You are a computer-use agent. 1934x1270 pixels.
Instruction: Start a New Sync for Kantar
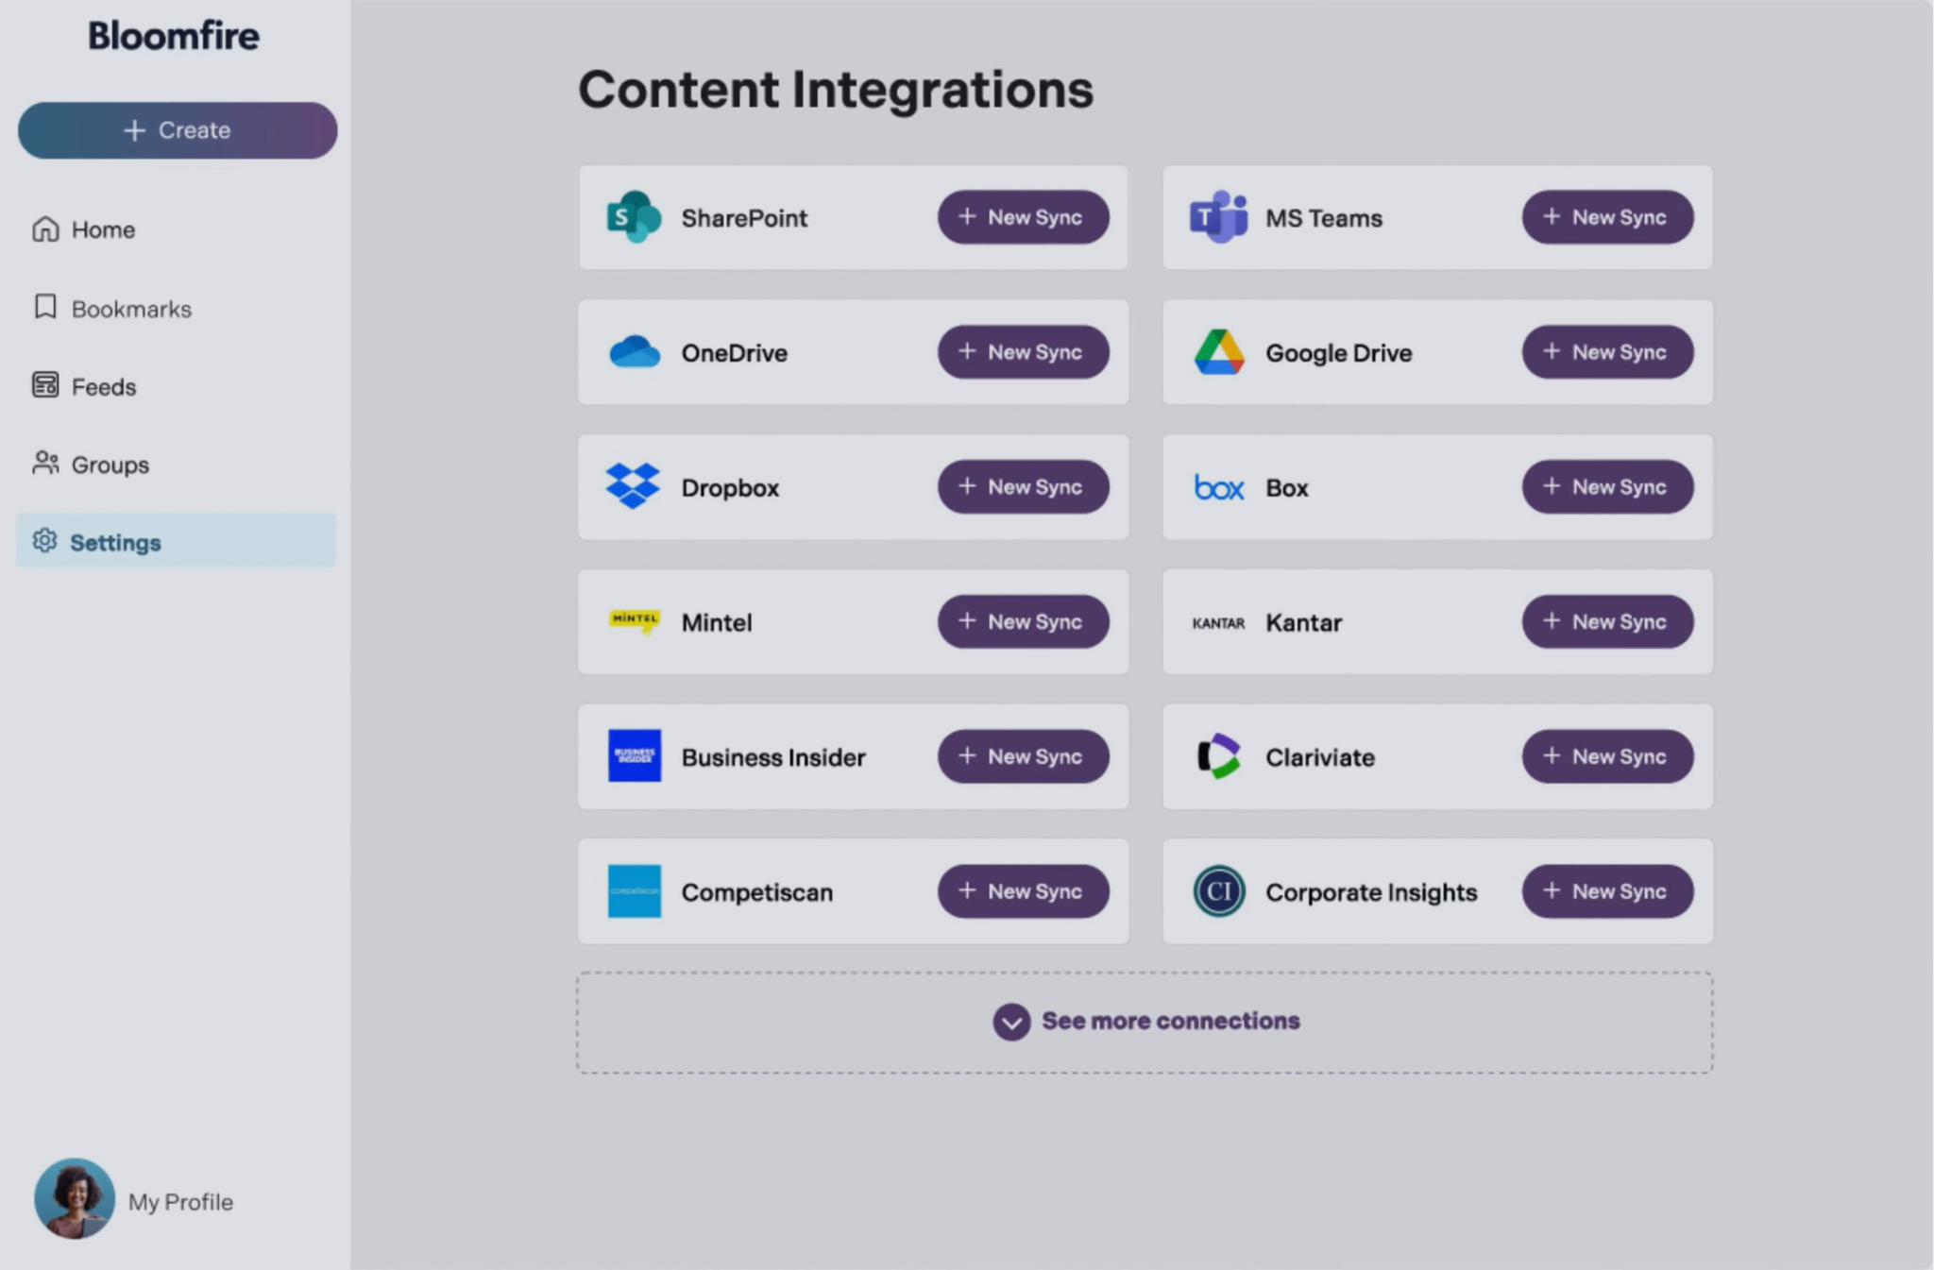point(1607,621)
